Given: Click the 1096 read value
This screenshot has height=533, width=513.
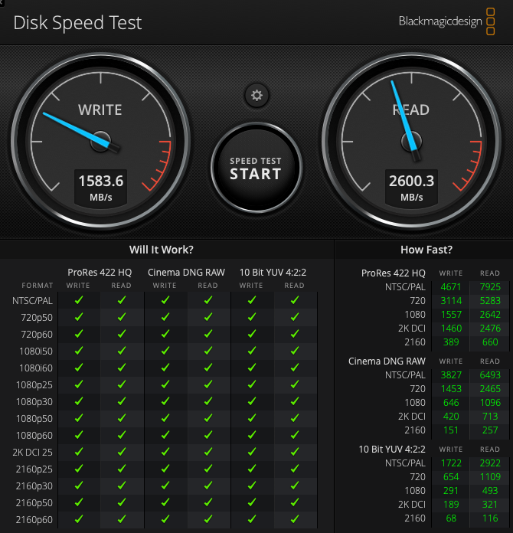Looking at the screenshot, I should point(490,403).
